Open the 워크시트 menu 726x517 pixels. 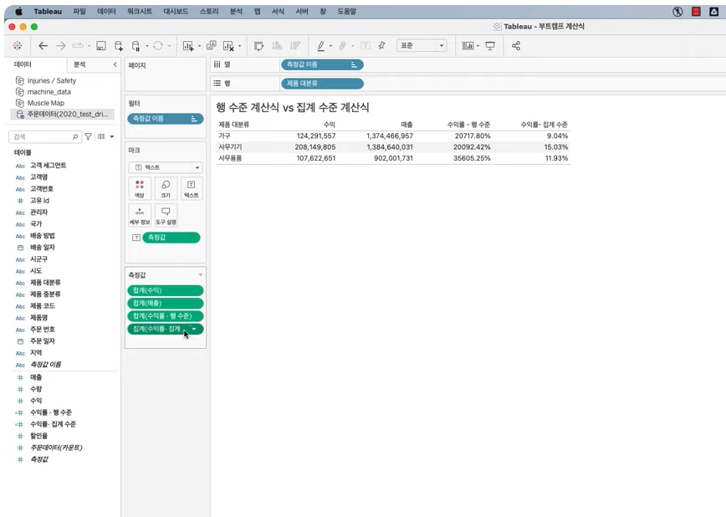pos(140,12)
